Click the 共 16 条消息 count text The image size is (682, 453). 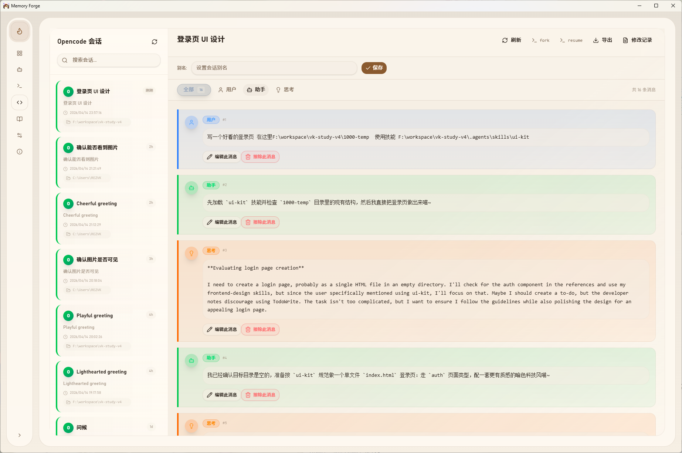(x=644, y=90)
